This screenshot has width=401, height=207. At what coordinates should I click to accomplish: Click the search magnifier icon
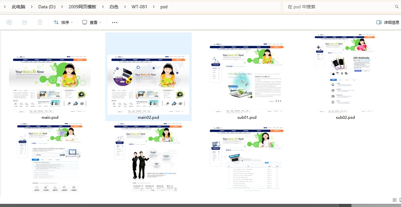click(x=397, y=7)
